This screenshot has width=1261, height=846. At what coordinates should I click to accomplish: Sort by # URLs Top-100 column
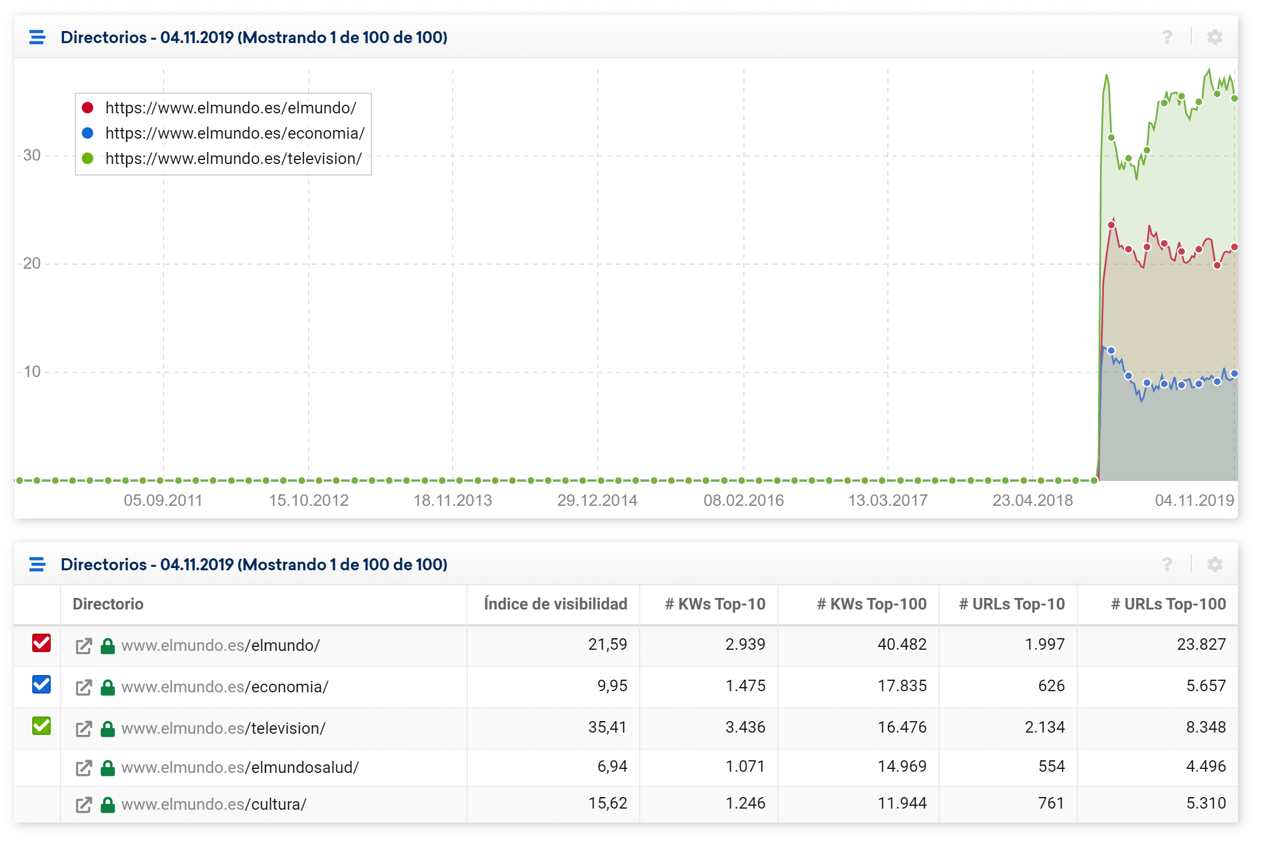tap(1168, 604)
